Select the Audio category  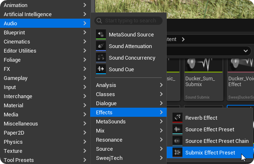click(x=45, y=23)
